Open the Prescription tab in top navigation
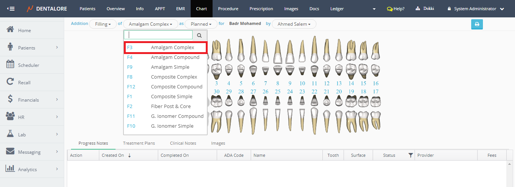This screenshot has width=515, height=187. 261,9
